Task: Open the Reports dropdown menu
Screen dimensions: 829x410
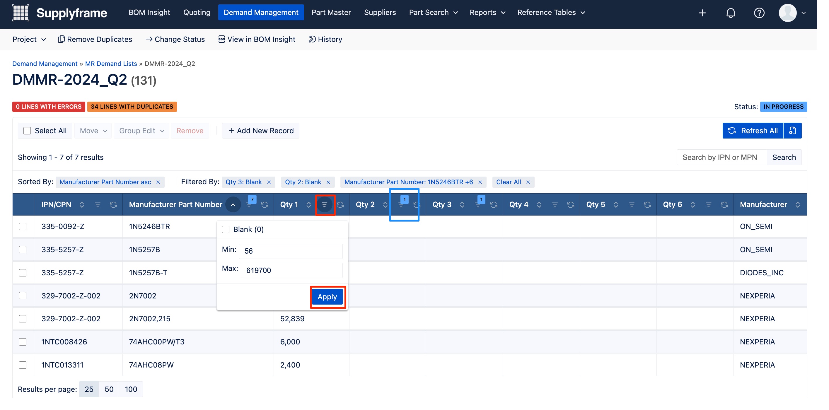Action: [x=487, y=12]
